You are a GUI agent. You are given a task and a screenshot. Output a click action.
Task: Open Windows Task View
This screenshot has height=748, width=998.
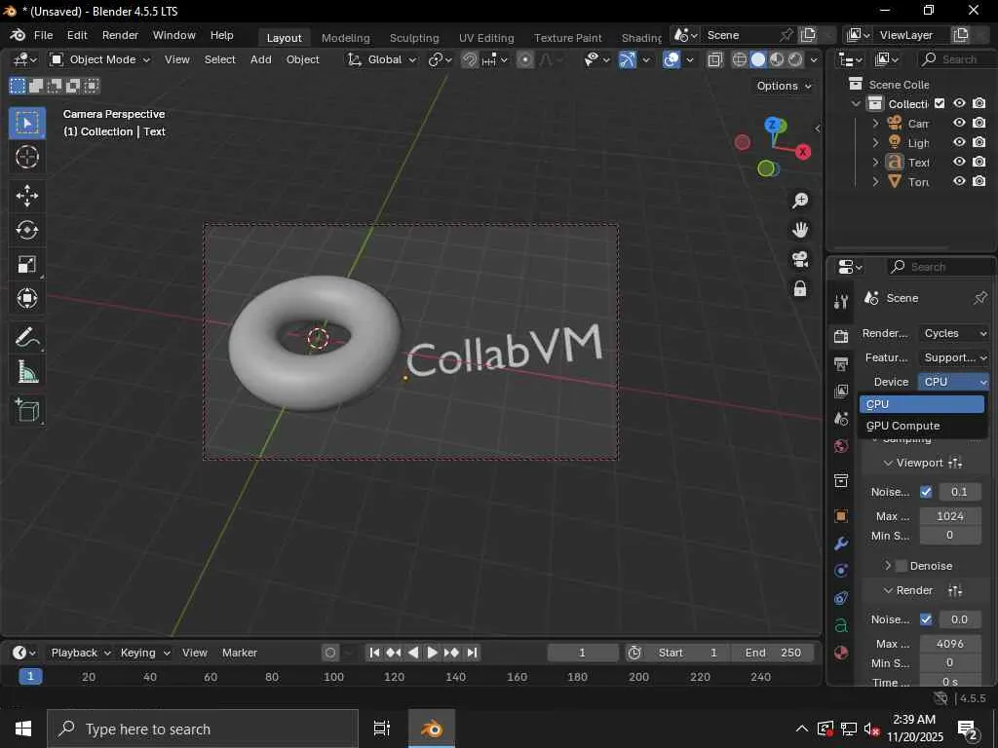[x=382, y=729]
